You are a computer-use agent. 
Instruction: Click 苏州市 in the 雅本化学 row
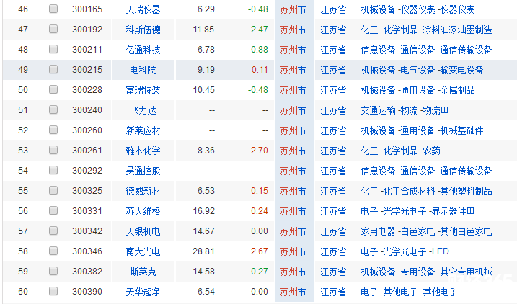293,151
